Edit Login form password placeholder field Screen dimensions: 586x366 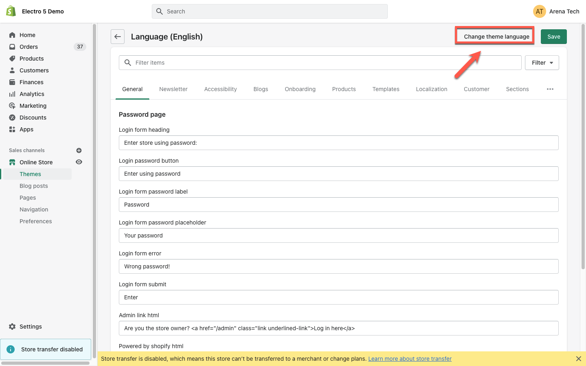pos(339,235)
